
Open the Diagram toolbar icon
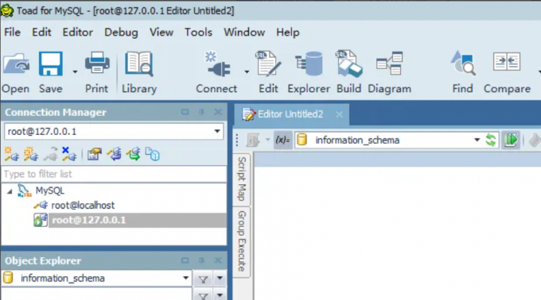pos(390,63)
